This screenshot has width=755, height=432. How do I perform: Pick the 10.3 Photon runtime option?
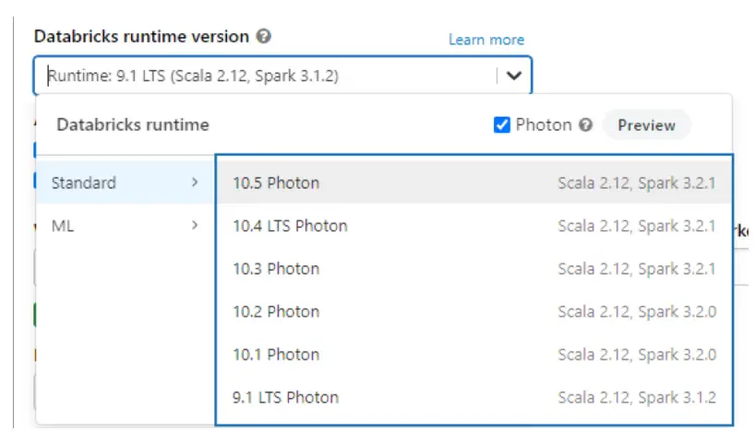(276, 269)
